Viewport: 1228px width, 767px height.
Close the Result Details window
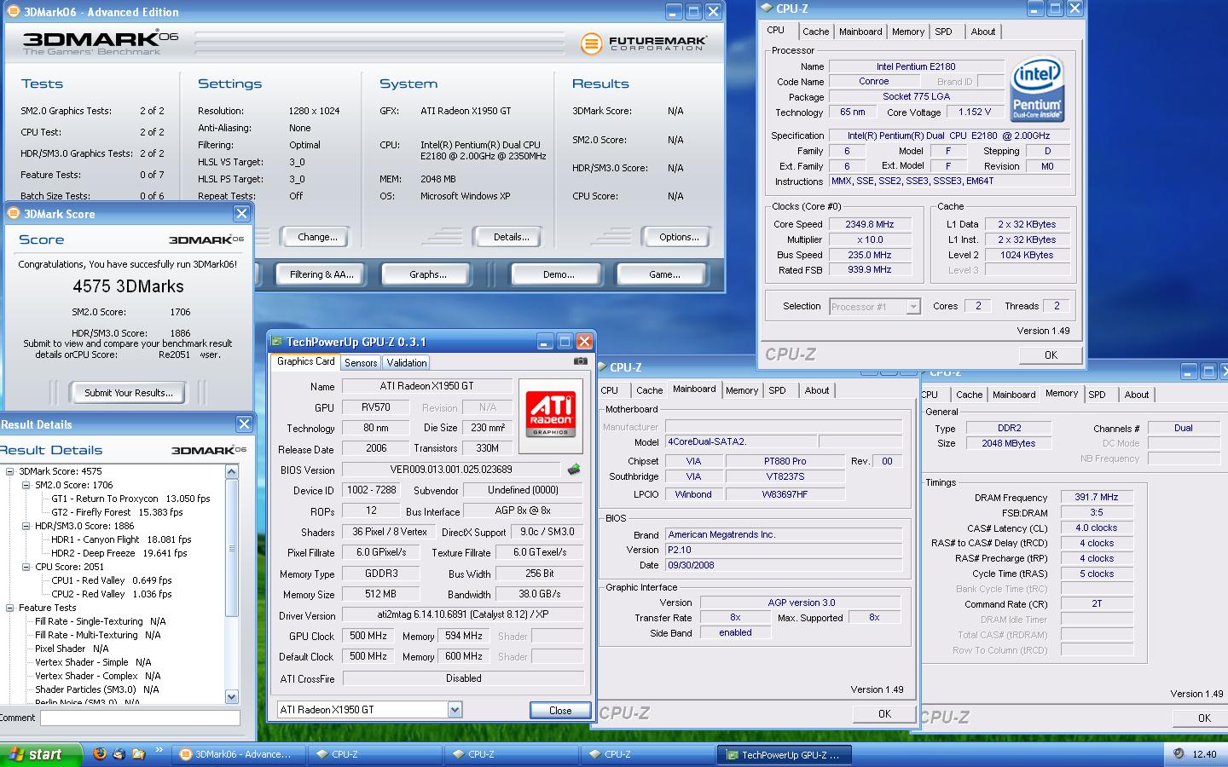[x=244, y=424]
